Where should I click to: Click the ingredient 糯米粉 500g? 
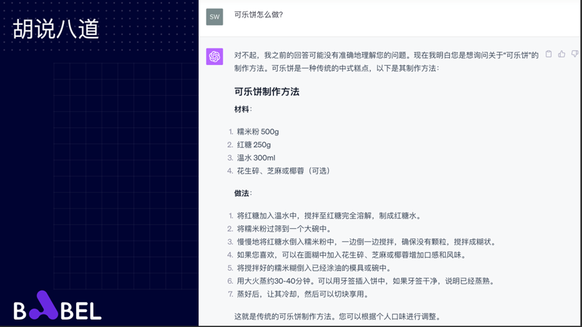click(x=258, y=132)
